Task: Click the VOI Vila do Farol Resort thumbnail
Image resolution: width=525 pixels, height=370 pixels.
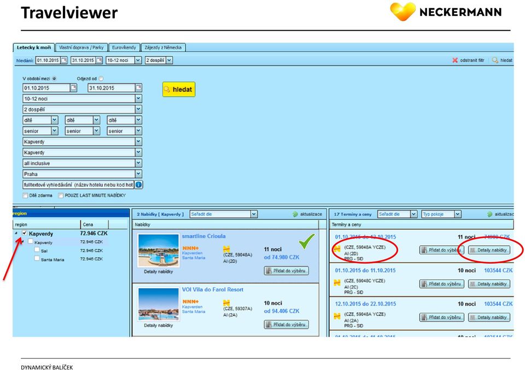Action: pyautogui.click(x=159, y=304)
